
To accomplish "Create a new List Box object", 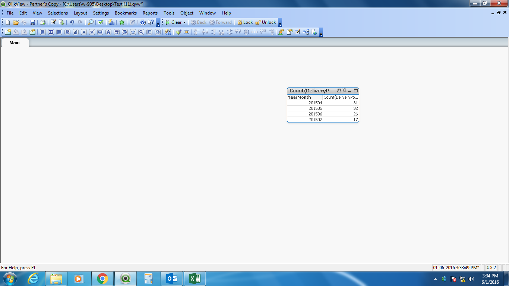I will coord(43,32).
